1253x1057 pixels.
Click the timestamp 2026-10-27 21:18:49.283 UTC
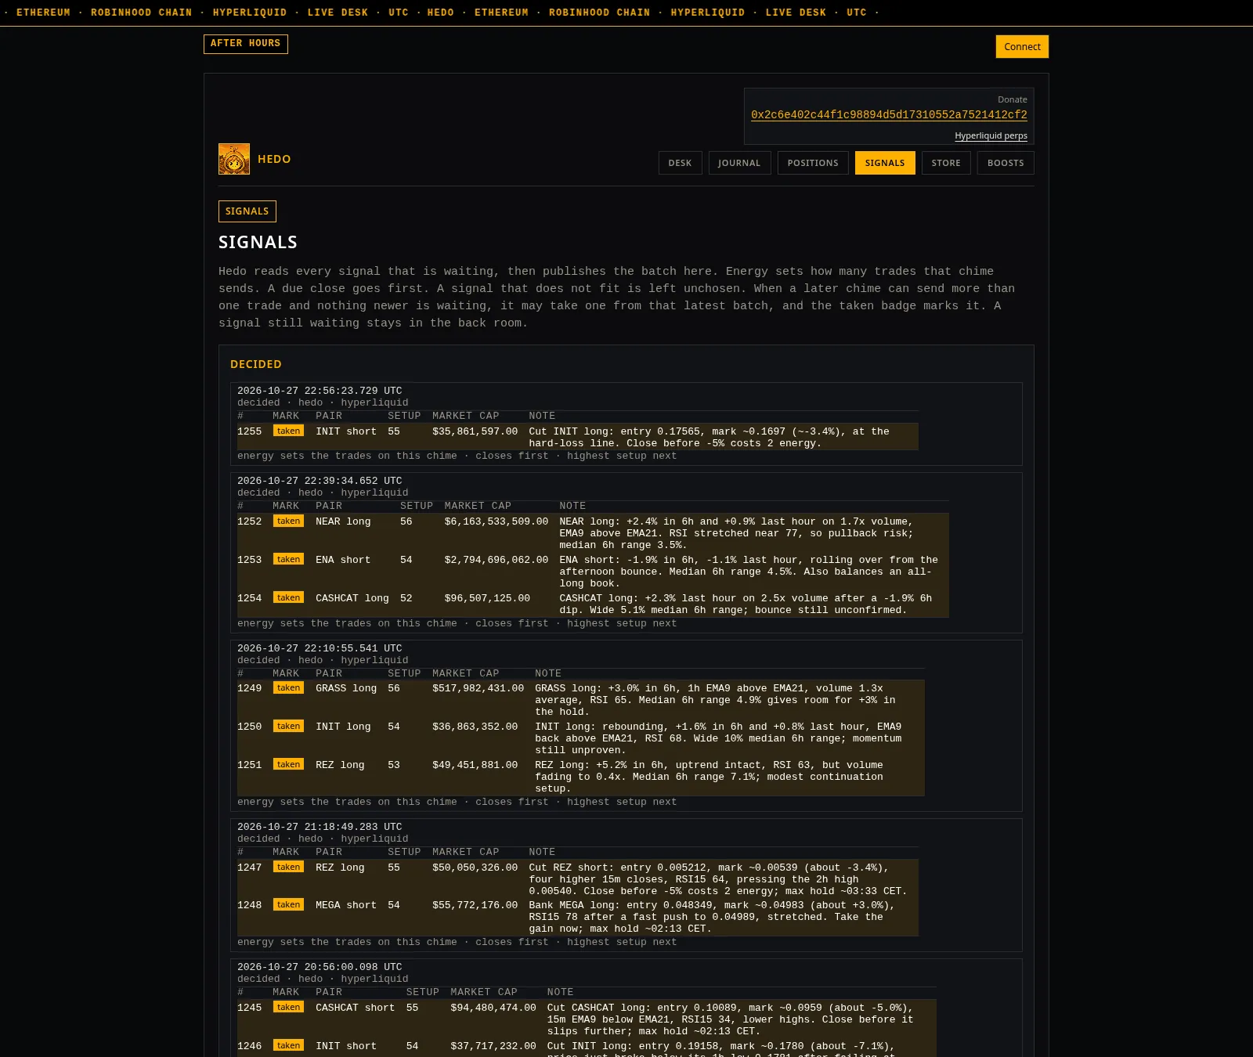click(320, 827)
